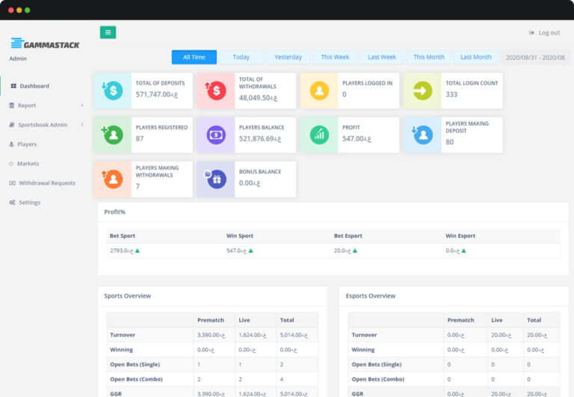Click the Report icon in sidebar
This screenshot has height=397, width=574.
click(x=12, y=105)
